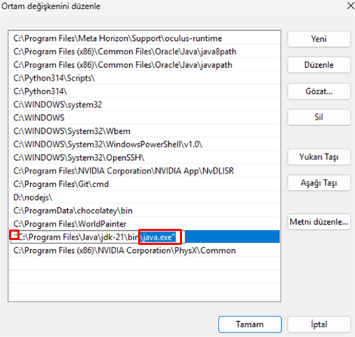Select the System32\OpenSSH\ entry
Screen dimensions: 355x337
pyautogui.click(x=144, y=158)
